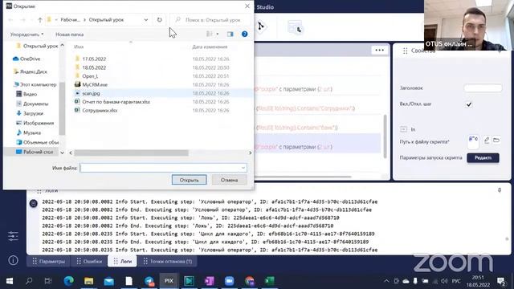Select file scan.jpg
514x289 pixels.
pyautogui.click(x=91, y=93)
